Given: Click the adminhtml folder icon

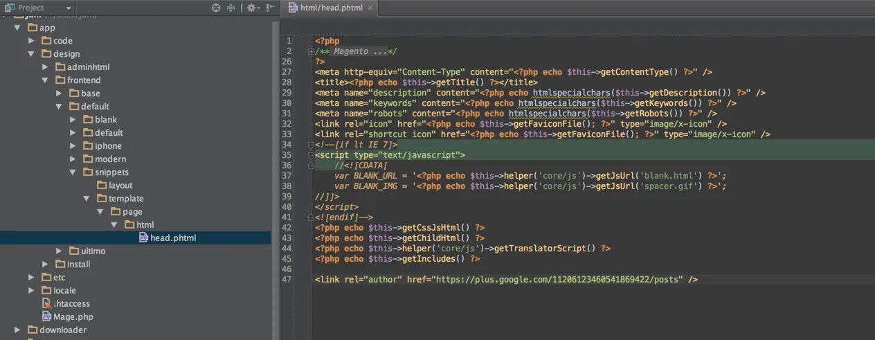Looking at the screenshot, I should [x=61, y=66].
